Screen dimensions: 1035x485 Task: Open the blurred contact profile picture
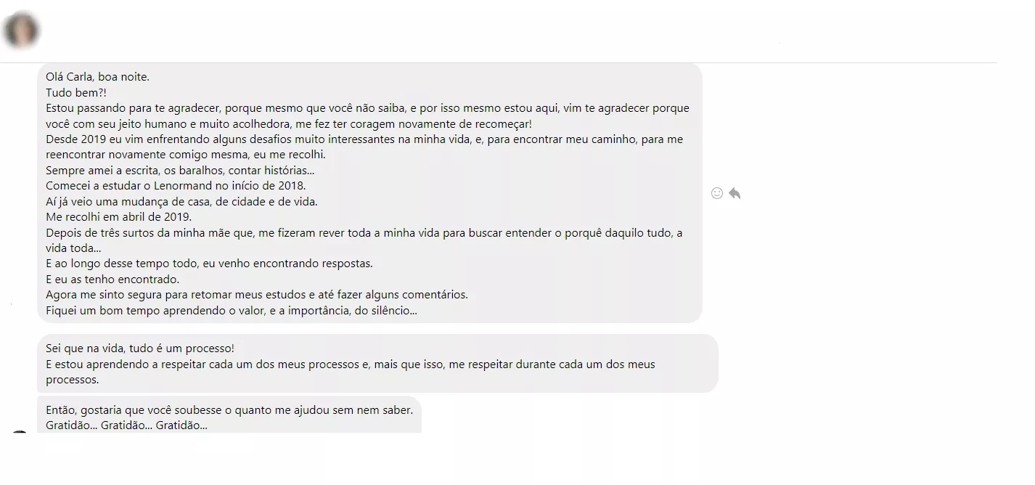(21, 31)
